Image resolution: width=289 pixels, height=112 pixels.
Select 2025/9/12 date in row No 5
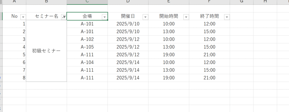pyautogui.click(x=128, y=55)
